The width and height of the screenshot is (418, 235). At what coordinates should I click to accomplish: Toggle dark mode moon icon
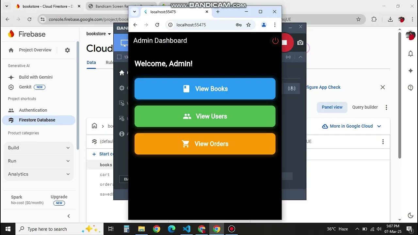[411, 215]
